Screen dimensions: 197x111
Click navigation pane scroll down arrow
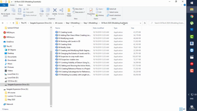click(51, 106)
